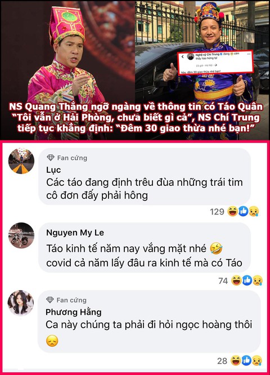
Task: Click the back arrow in embedded Chí Trung post
Action: coord(183,57)
